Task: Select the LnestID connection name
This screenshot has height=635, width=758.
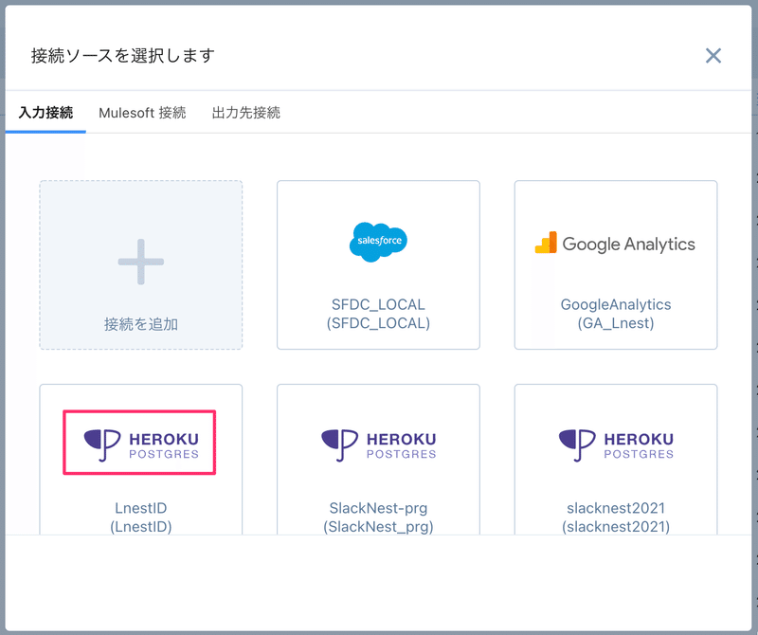Action: pyautogui.click(x=140, y=517)
